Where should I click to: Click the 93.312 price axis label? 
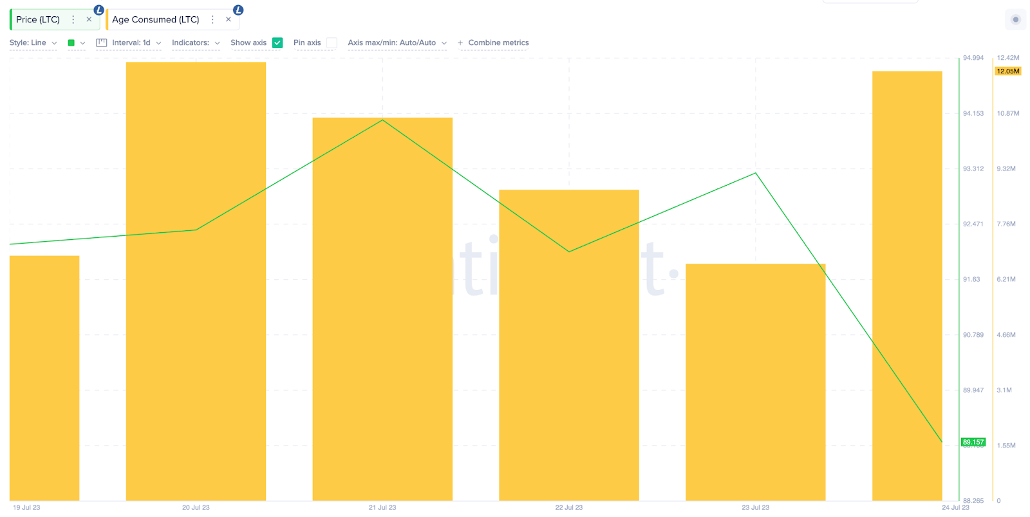(973, 169)
